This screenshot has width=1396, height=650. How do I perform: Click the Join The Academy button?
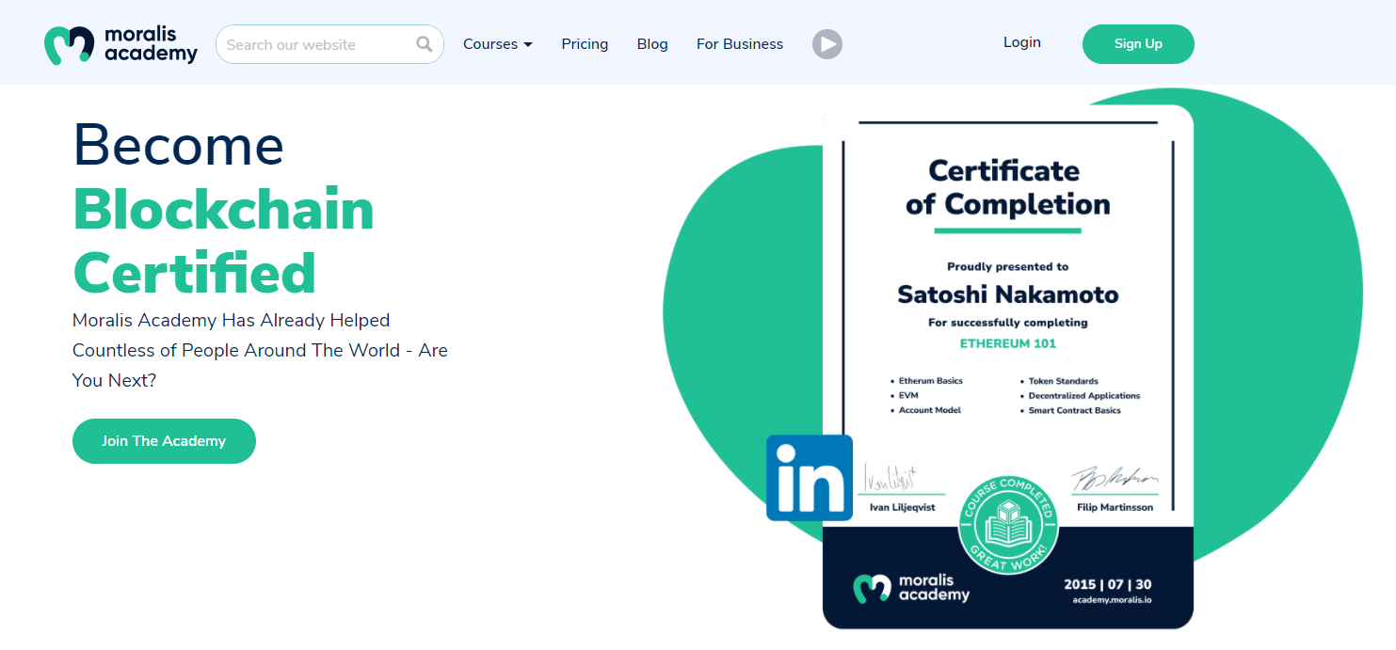tap(164, 441)
